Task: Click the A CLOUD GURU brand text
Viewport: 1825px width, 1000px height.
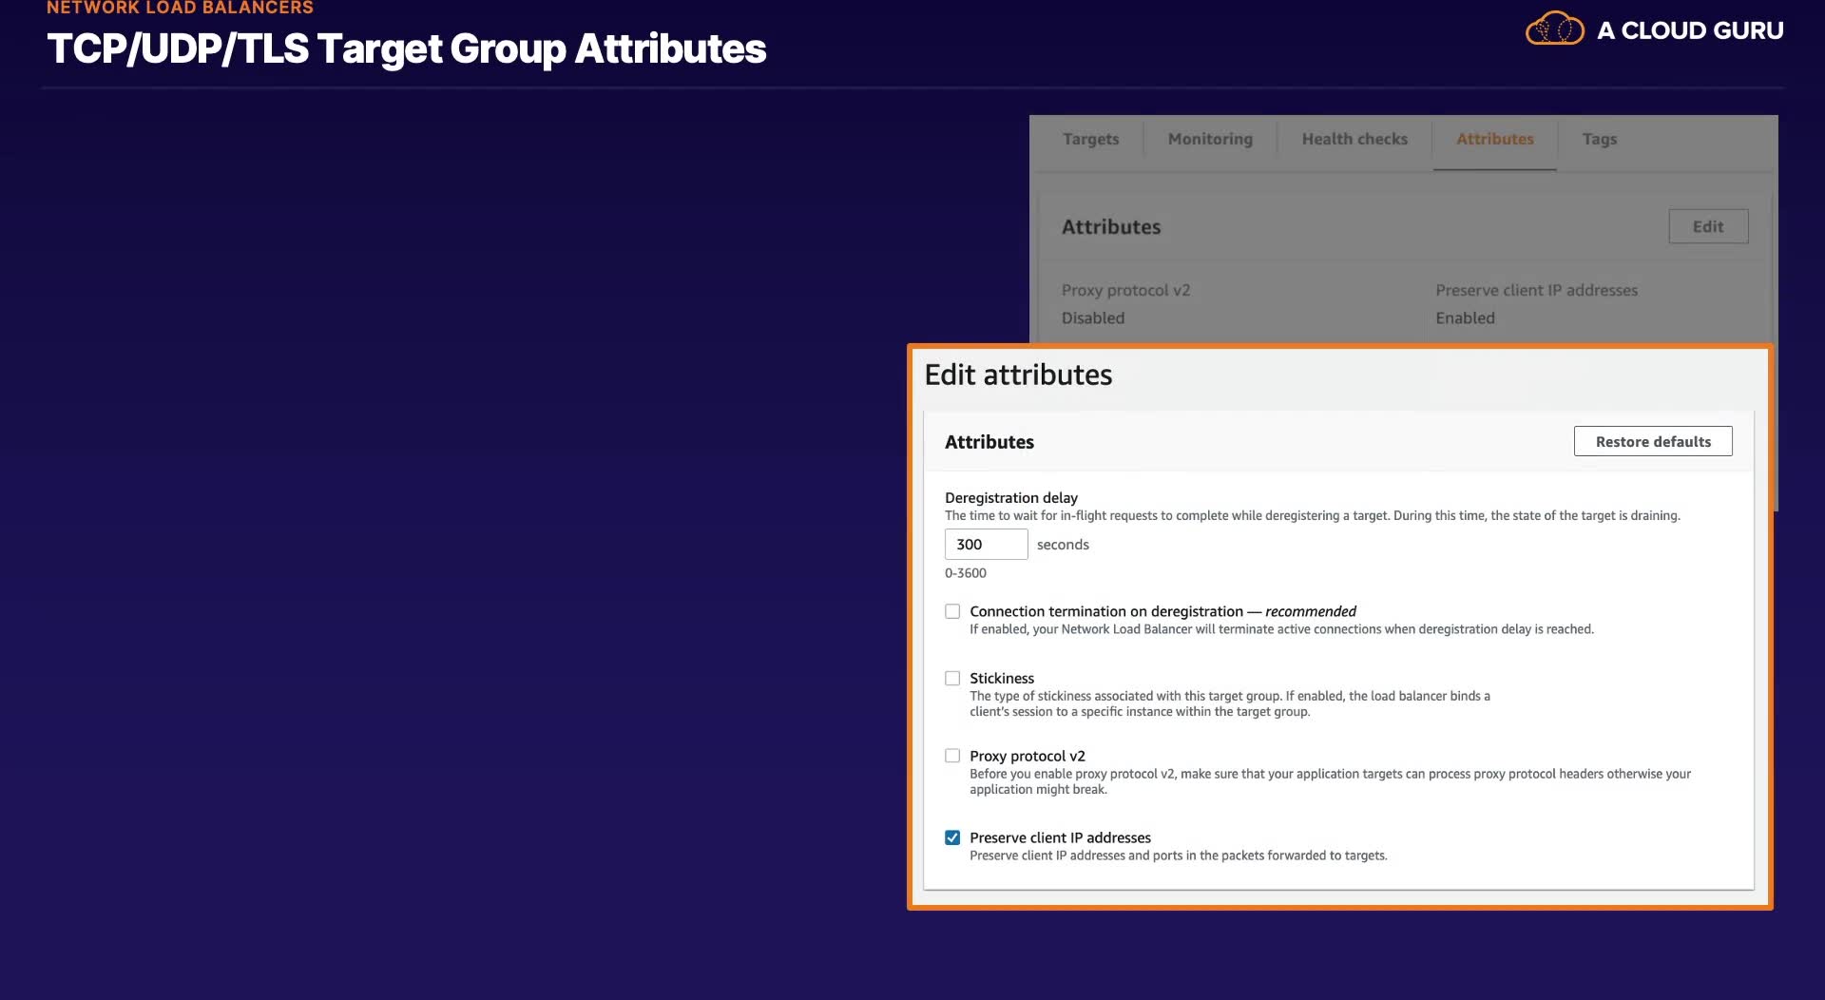Action: (1690, 30)
